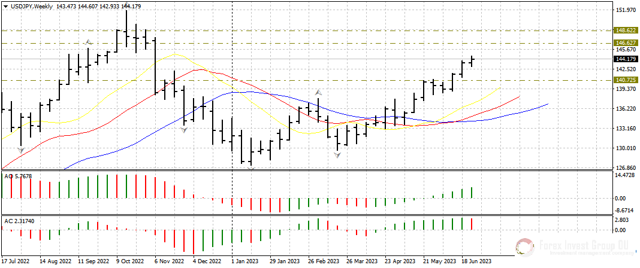Click the down fractal arrow near 4 Dec 2022

tap(185, 129)
